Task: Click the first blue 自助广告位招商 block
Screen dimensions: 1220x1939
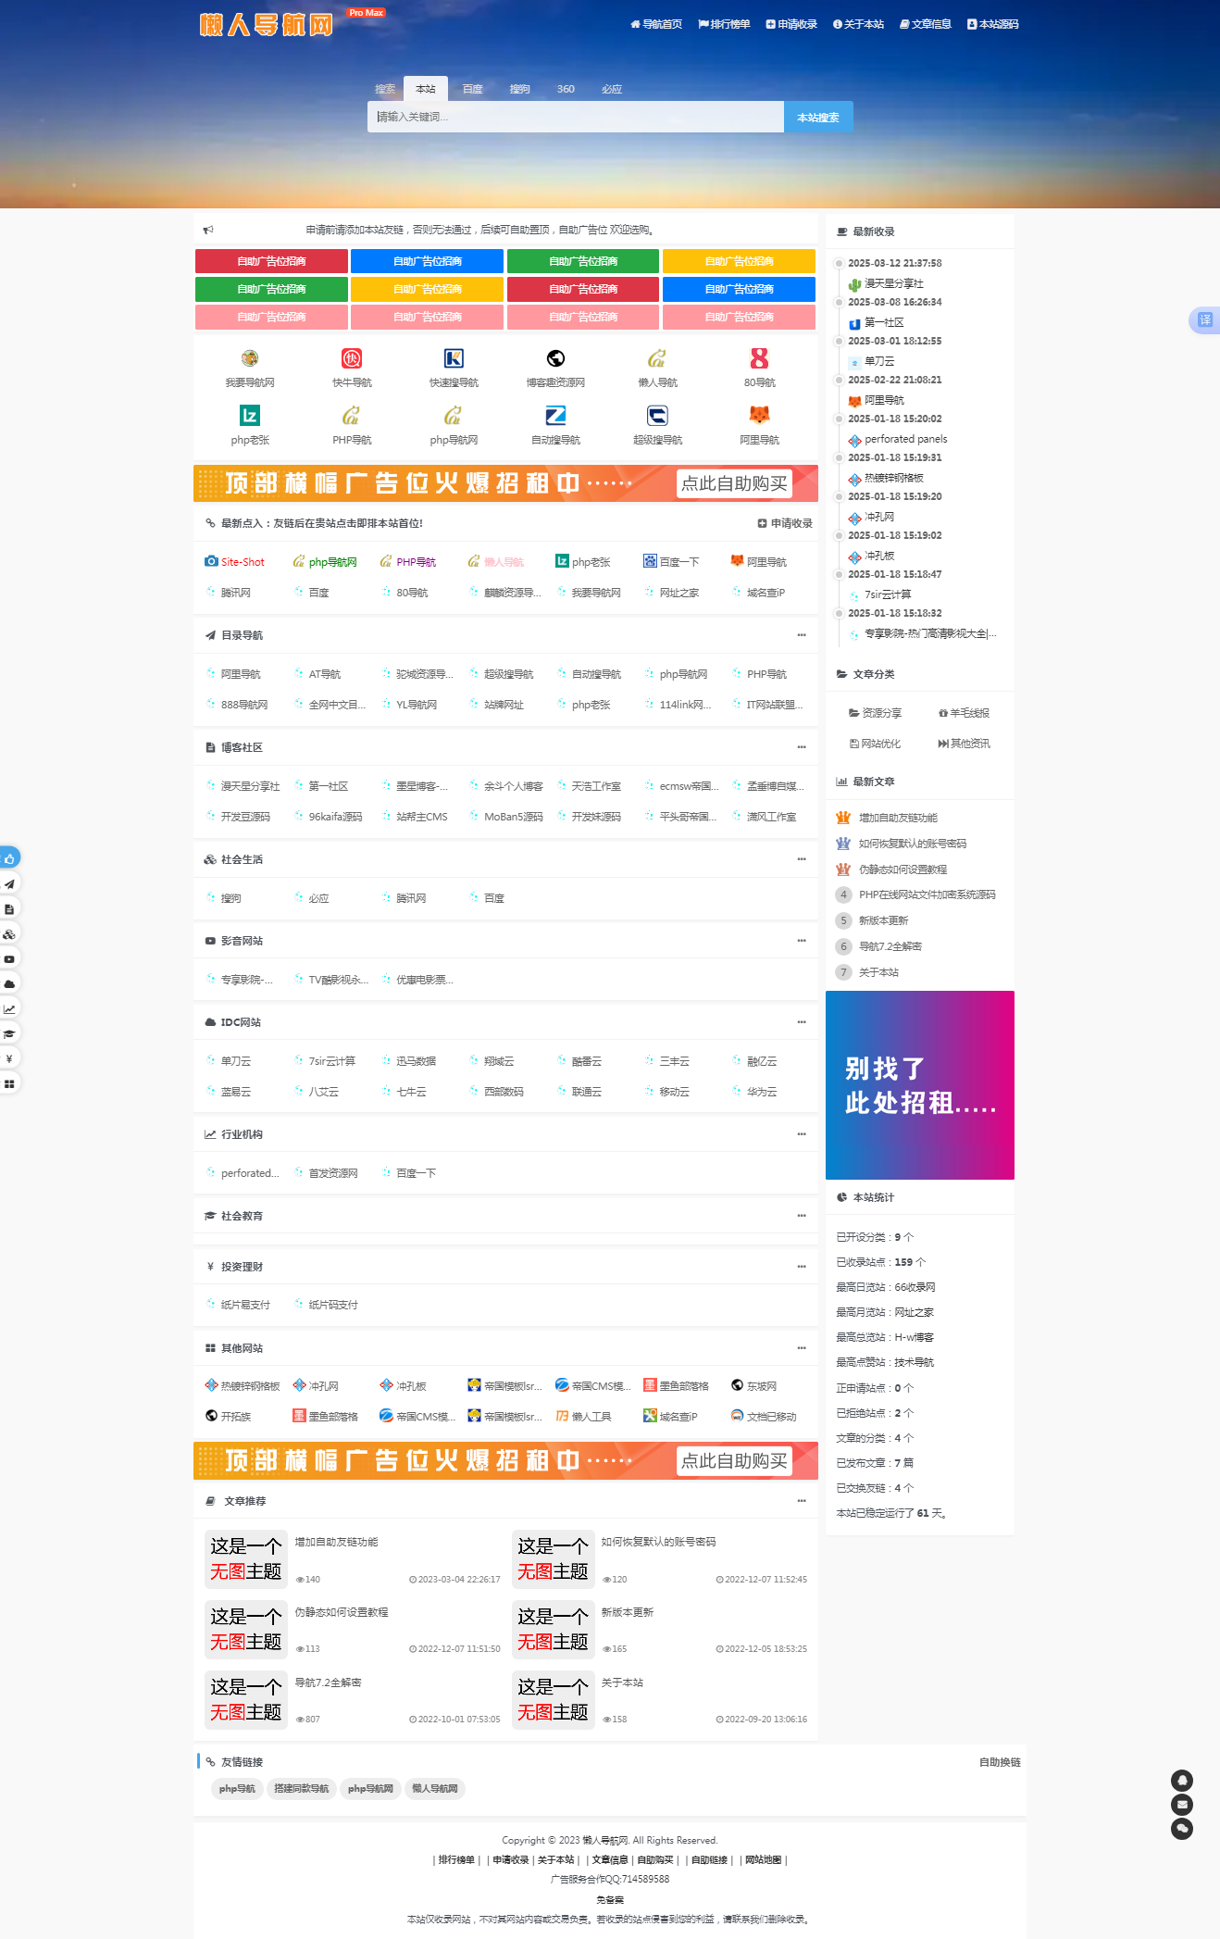Action: pyautogui.click(x=427, y=261)
